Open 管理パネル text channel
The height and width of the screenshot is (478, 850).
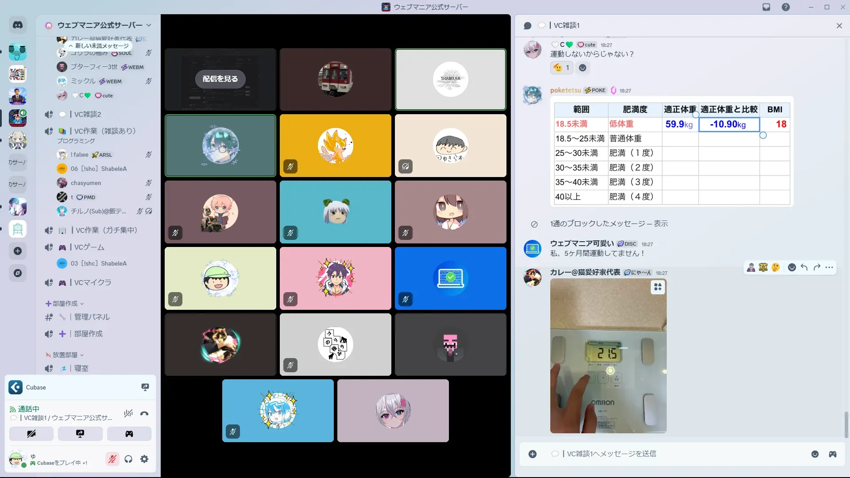pyautogui.click(x=92, y=317)
